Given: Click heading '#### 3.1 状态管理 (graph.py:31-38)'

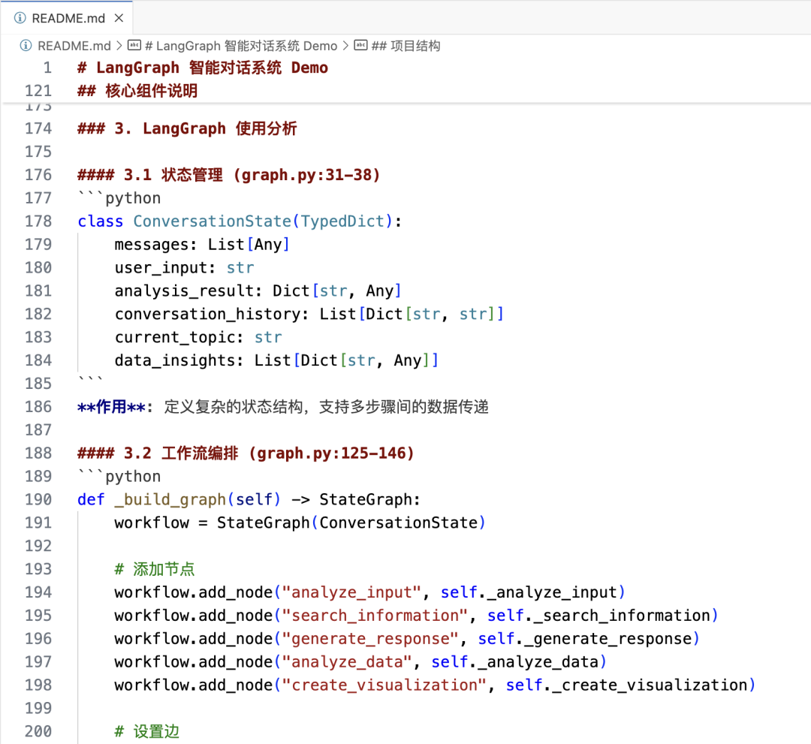Looking at the screenshot, I should (x=228, y=175).
